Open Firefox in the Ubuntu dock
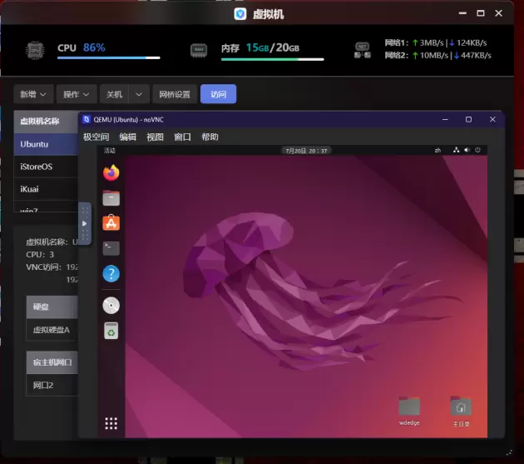524x464 pixels. click(x=111, y=173)
